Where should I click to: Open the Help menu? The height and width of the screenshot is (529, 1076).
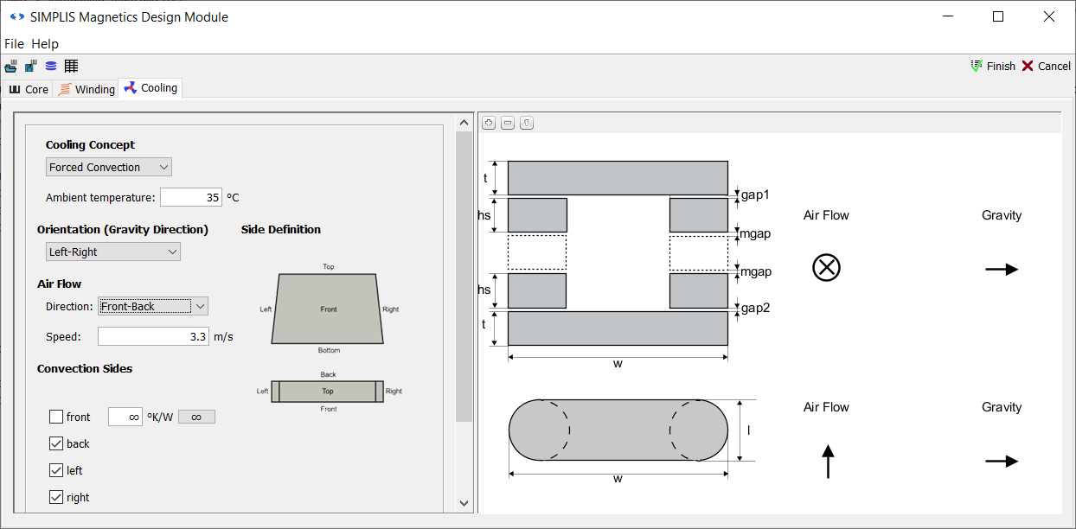[x=45, y=44]
